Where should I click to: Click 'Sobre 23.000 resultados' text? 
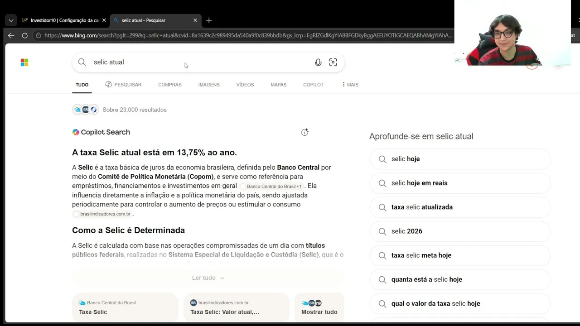[x=135, y=110]
